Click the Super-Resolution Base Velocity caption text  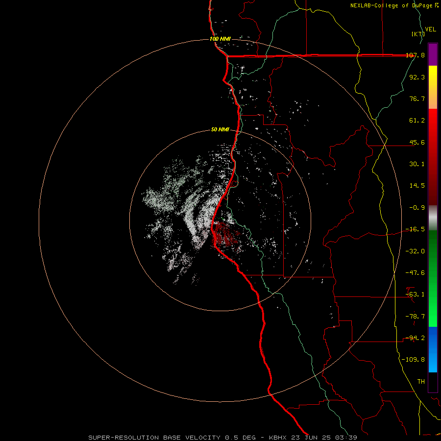(223, 438)
